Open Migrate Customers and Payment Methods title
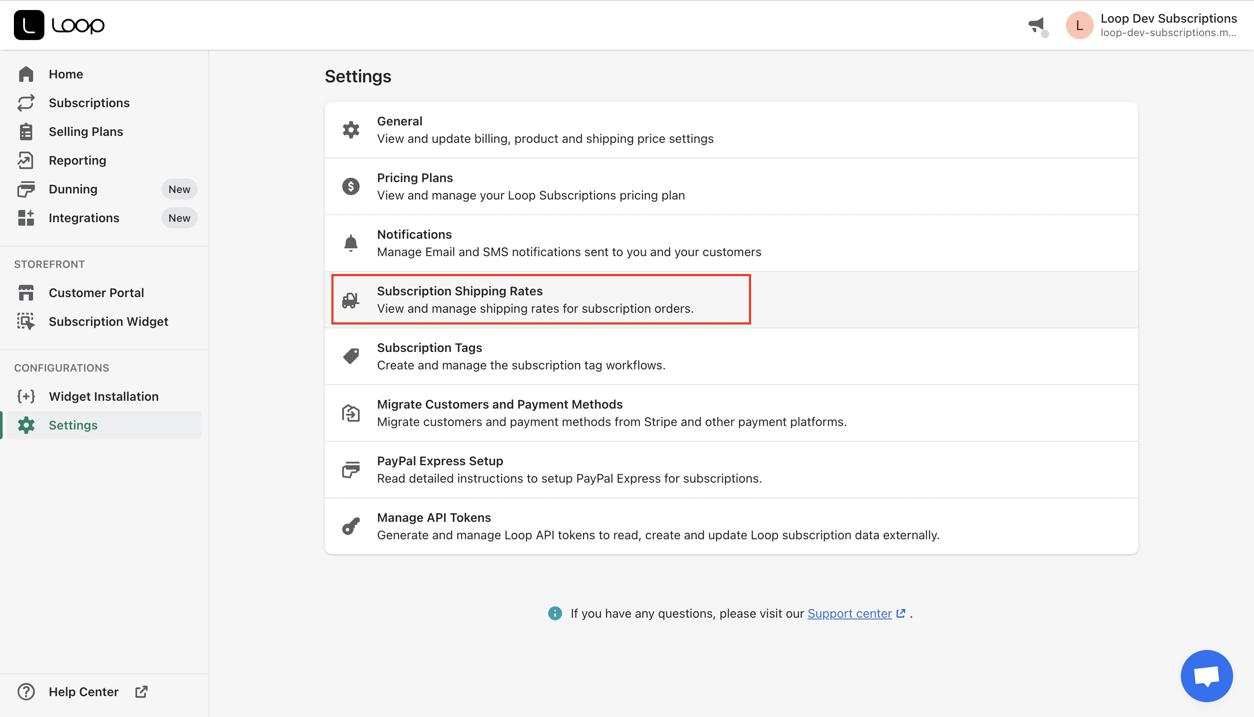The height and width of the screenshot is (717, 1254). point(499,404)
